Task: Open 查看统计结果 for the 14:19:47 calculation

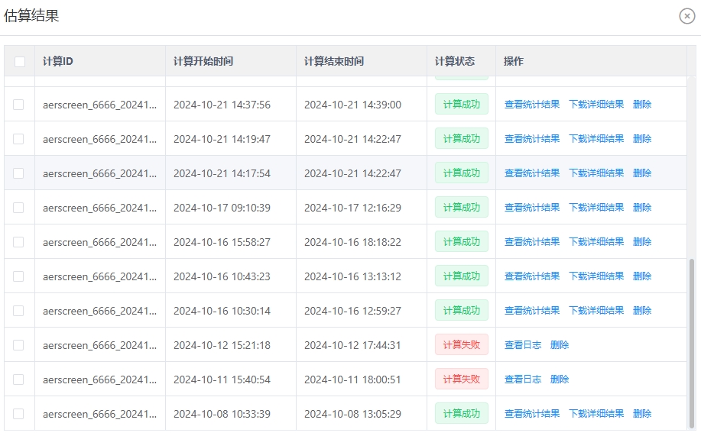Action: tap(532, 139)
